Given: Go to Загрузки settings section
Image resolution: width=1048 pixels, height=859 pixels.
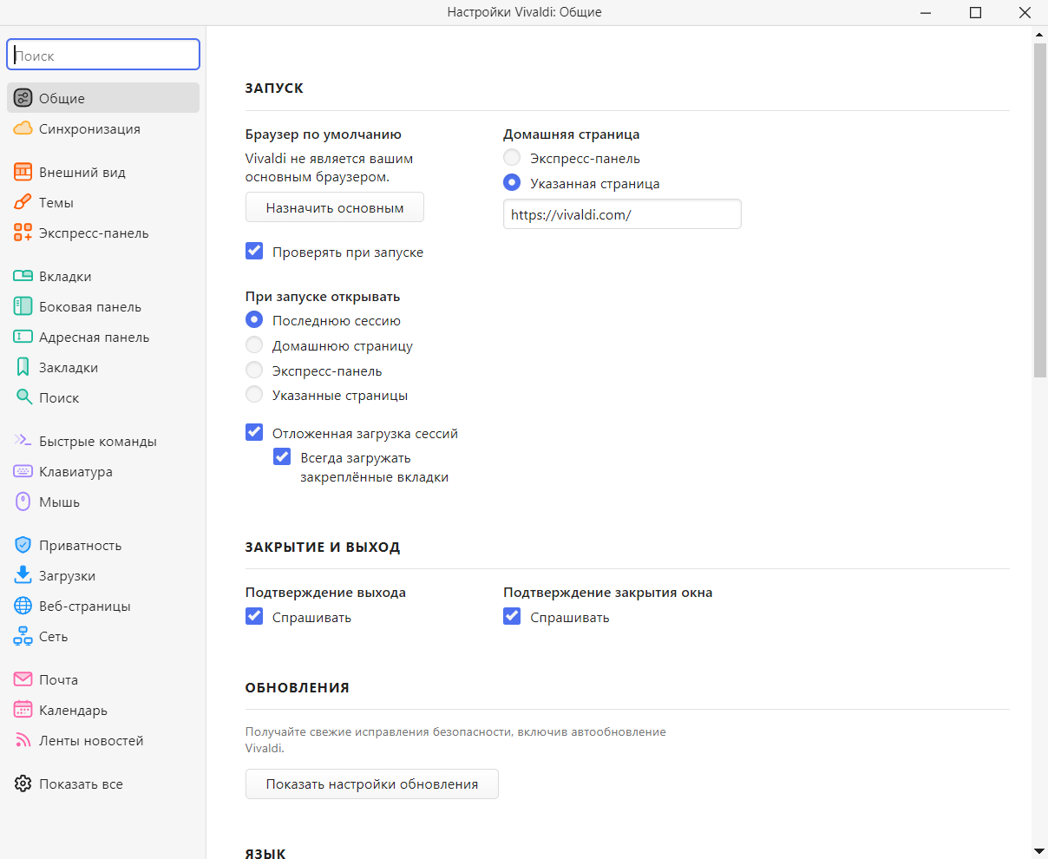Looking at the screenshot, I should coord(68,575).
